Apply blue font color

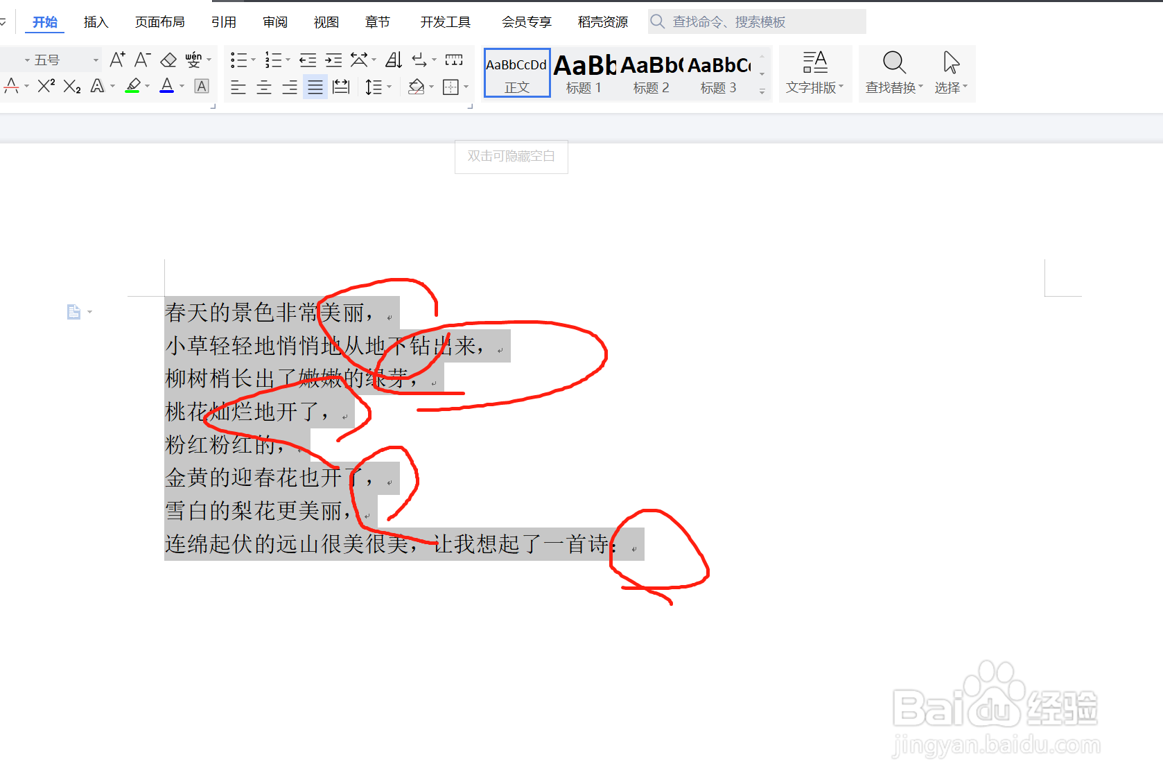point(167,86)
